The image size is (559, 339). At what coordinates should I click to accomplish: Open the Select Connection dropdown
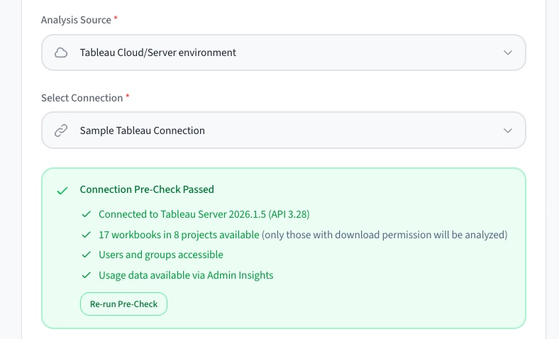(x=284, y=130)
